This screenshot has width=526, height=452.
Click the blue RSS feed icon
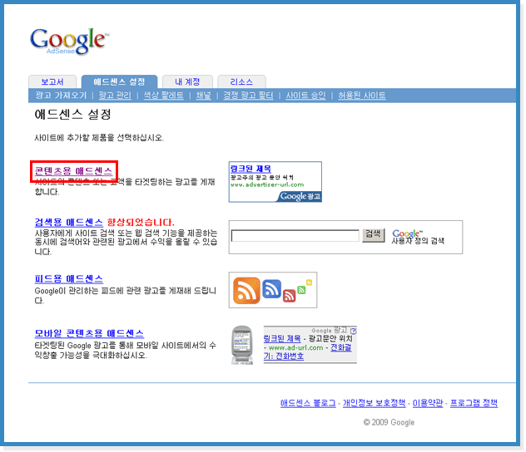pyautogui.click(x=271, y=288)
